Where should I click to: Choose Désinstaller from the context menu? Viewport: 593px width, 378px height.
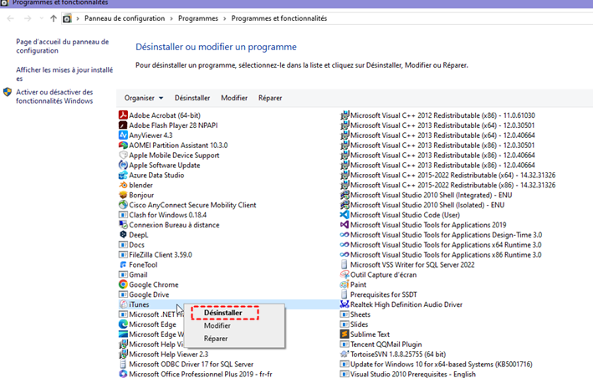pyautogui.click(x=223, y=313)
